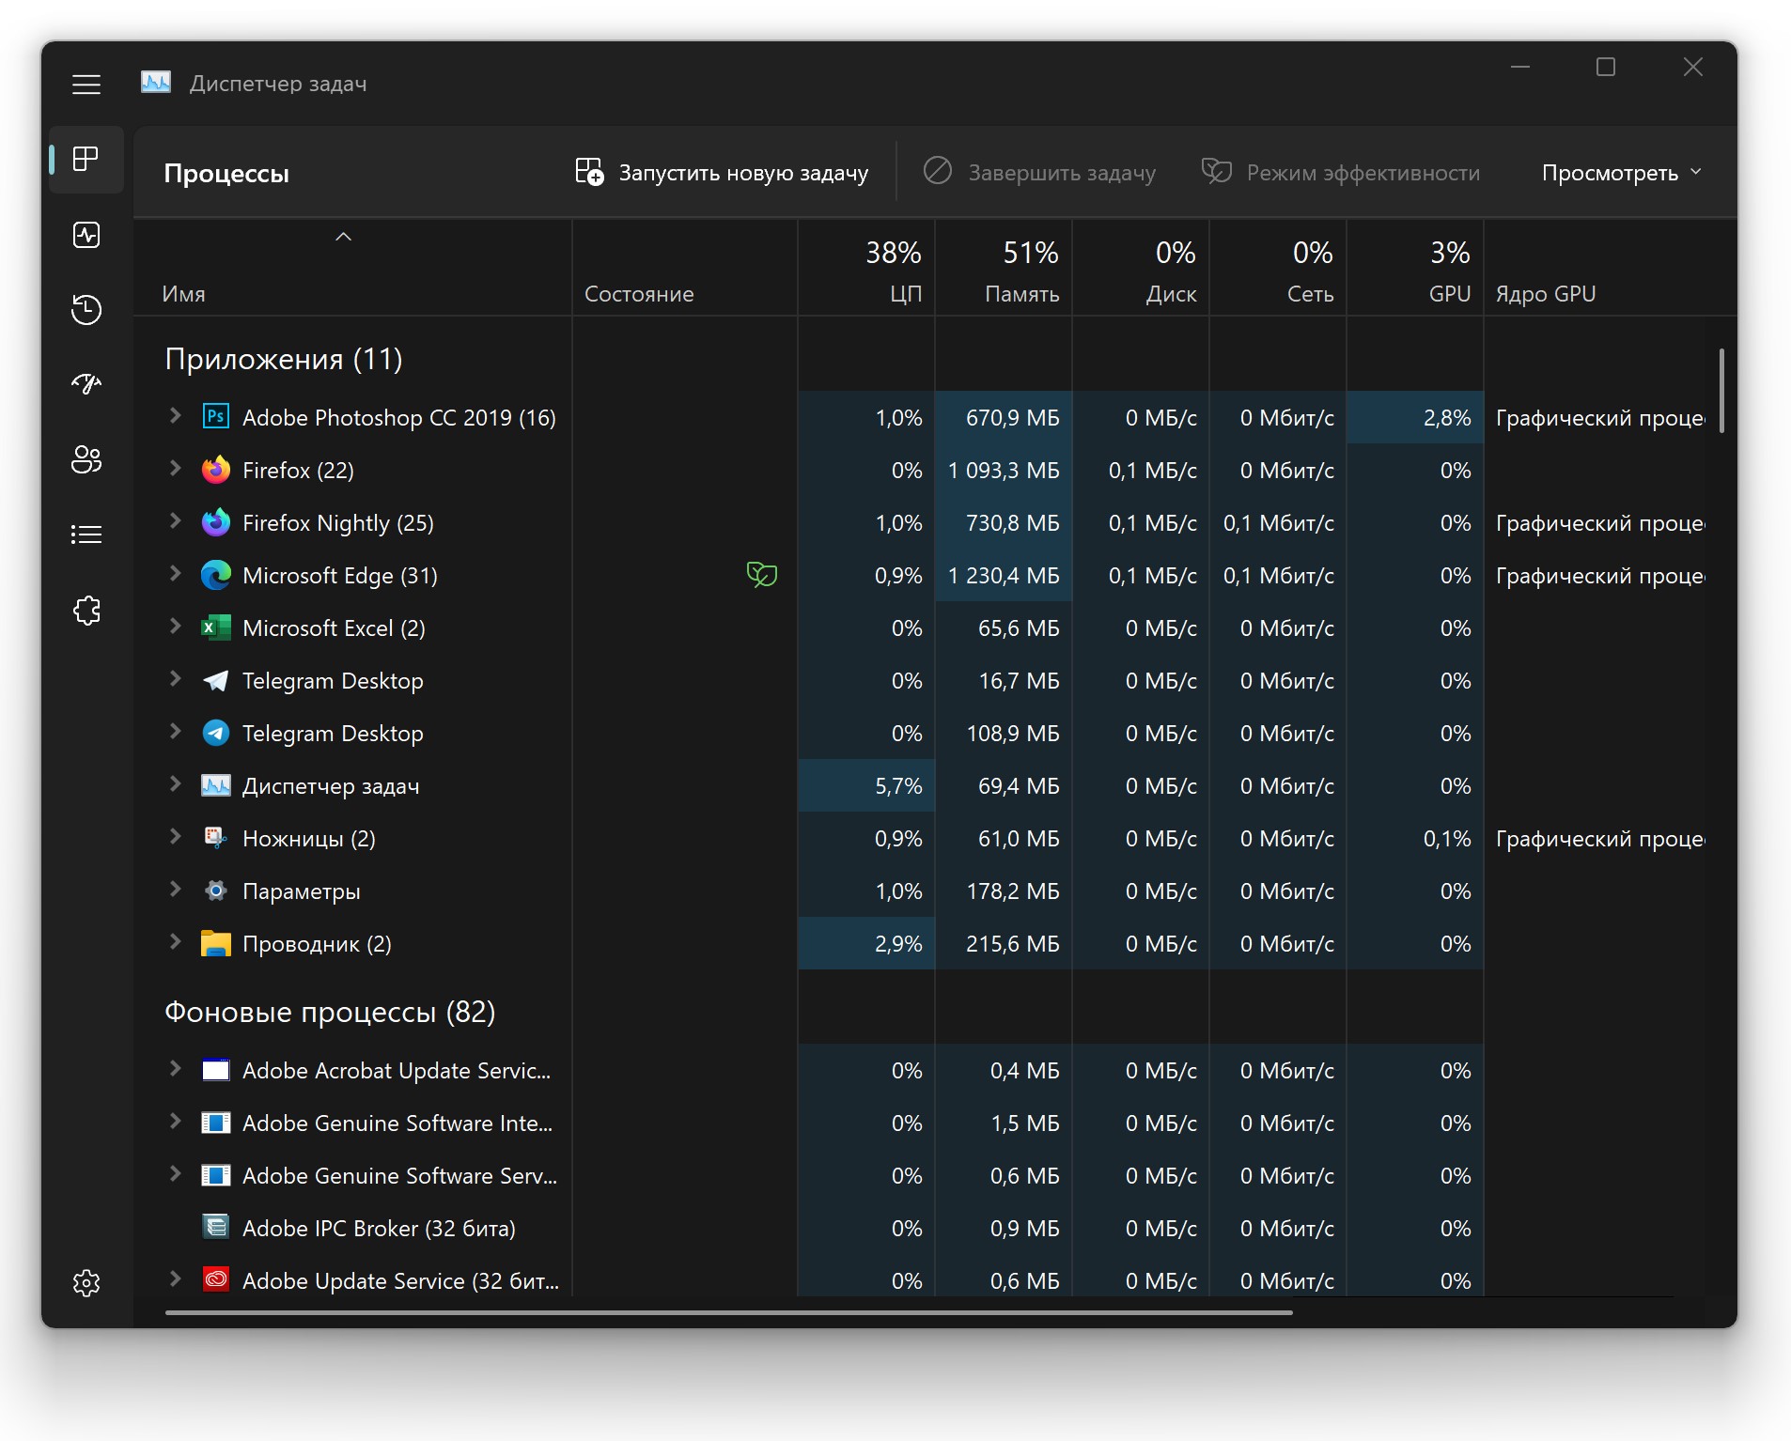The height and width of the screenshot is (1441, 1791).
Task: Expand the Adobe Genuine Software Inte... entry
Action: [175, 1122]
